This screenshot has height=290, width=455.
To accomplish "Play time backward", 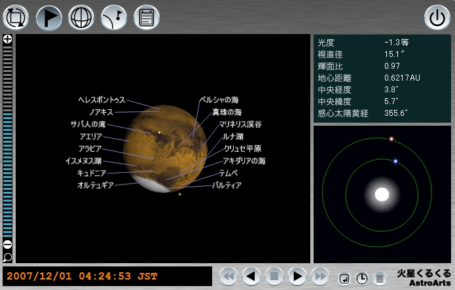I will point(251,276).
